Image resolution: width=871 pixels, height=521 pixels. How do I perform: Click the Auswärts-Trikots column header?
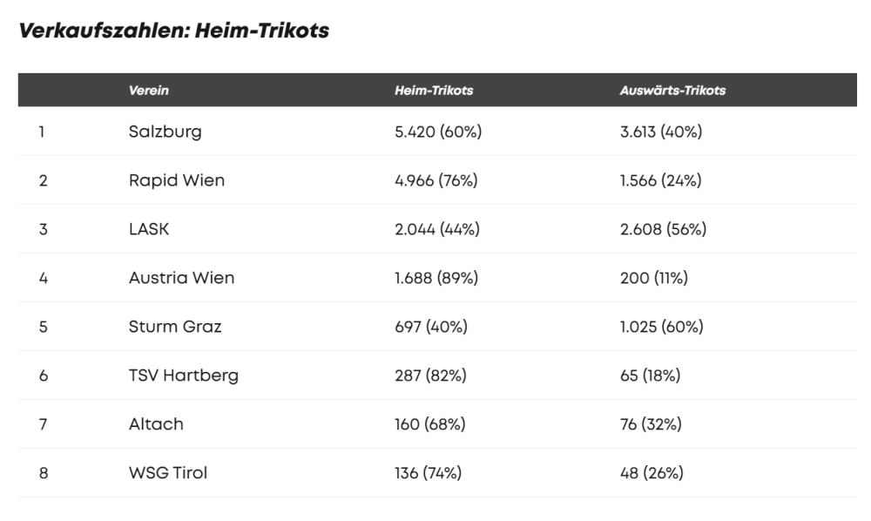pyautogui.click(x=672, y=91)
